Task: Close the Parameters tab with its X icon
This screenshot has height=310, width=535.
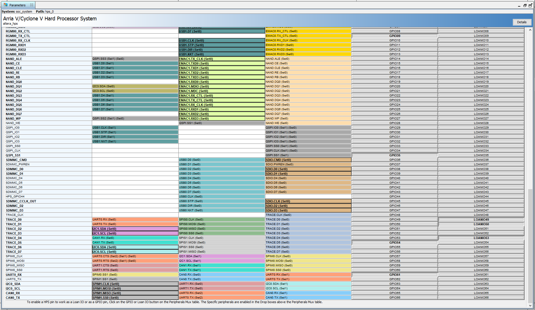Action: (x=32, y=5)
